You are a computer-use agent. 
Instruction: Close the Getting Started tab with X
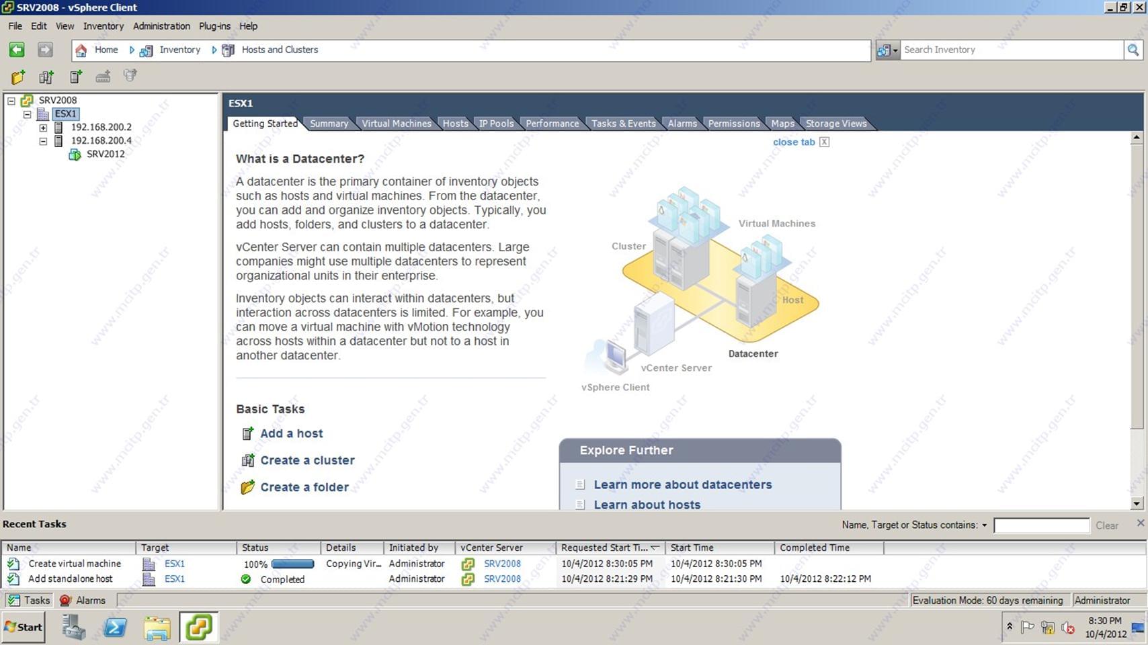[x=824, y=142]
